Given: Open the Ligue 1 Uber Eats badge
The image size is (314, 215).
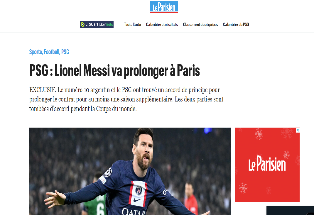Looking at the screenshot, I should 97,24.
